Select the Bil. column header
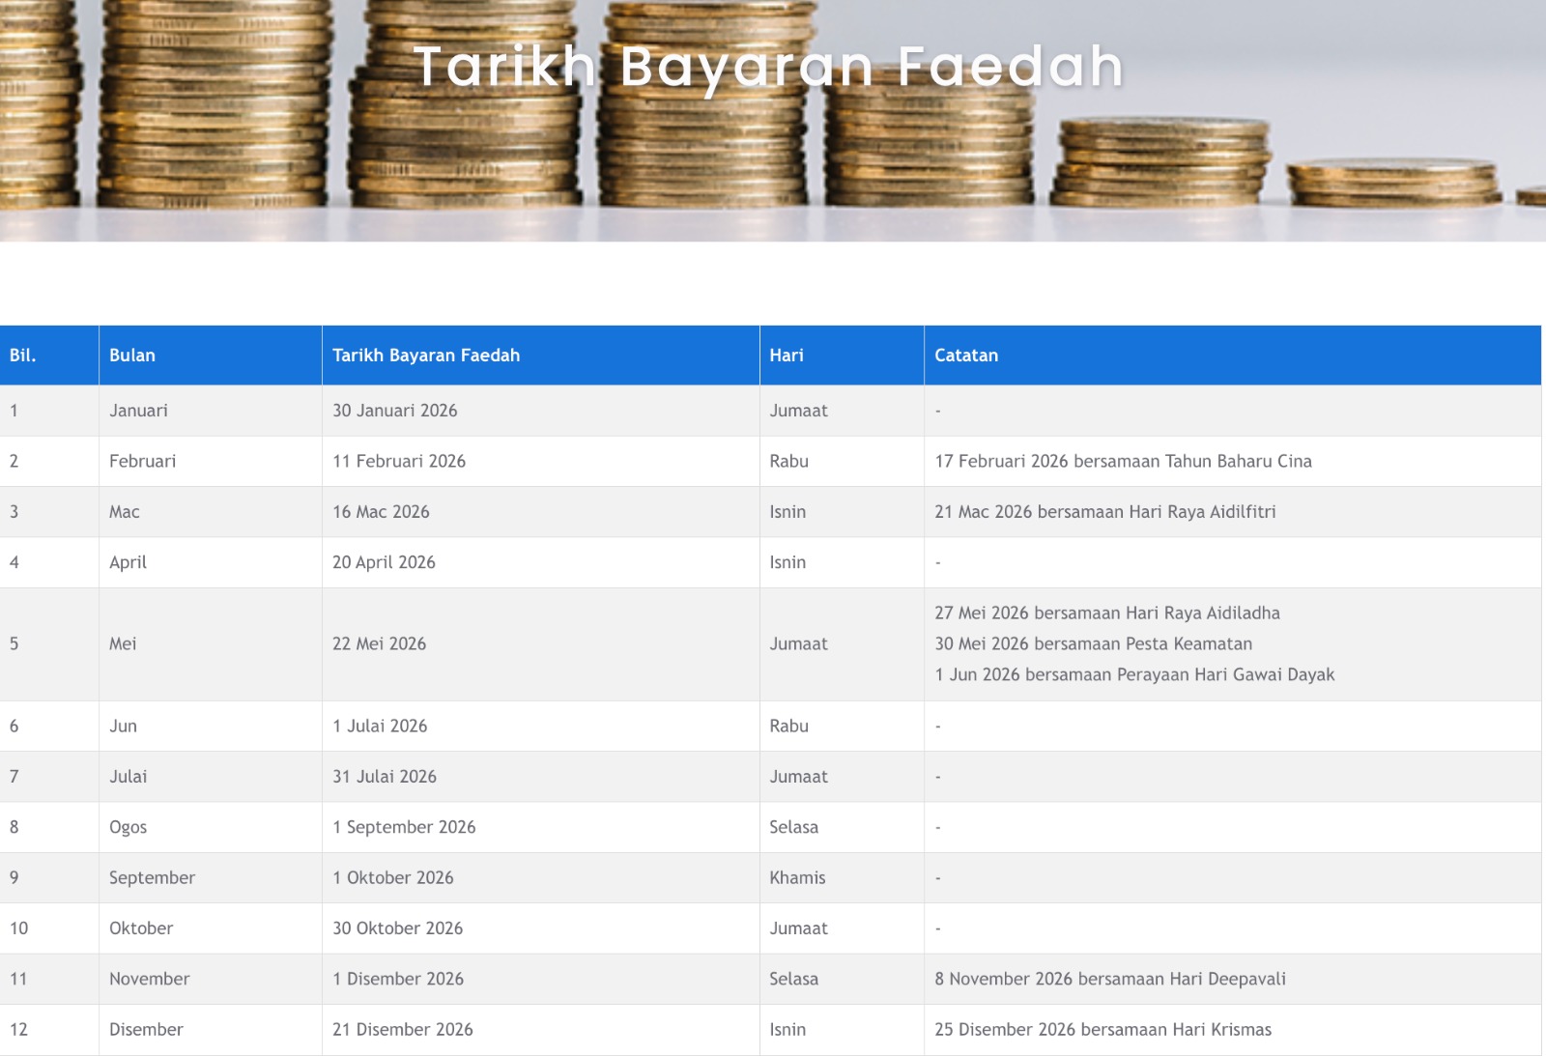The image size is (1546, 1056). tap(49, 356)
